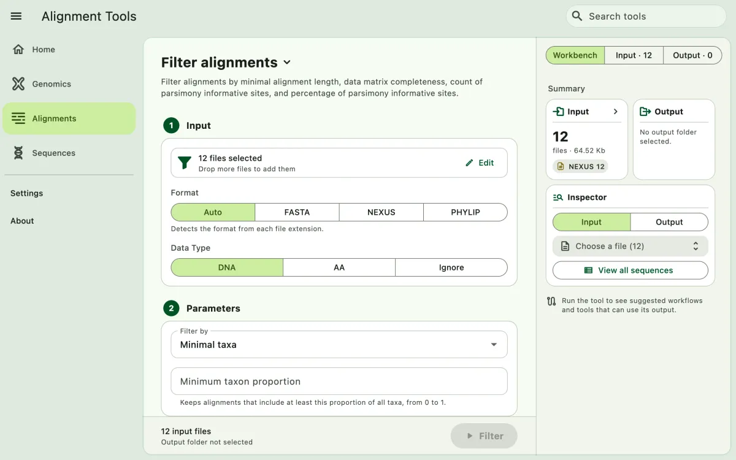Go to Home in sidebar
Viewport: 736px width, 460px height.
[69, 50]
